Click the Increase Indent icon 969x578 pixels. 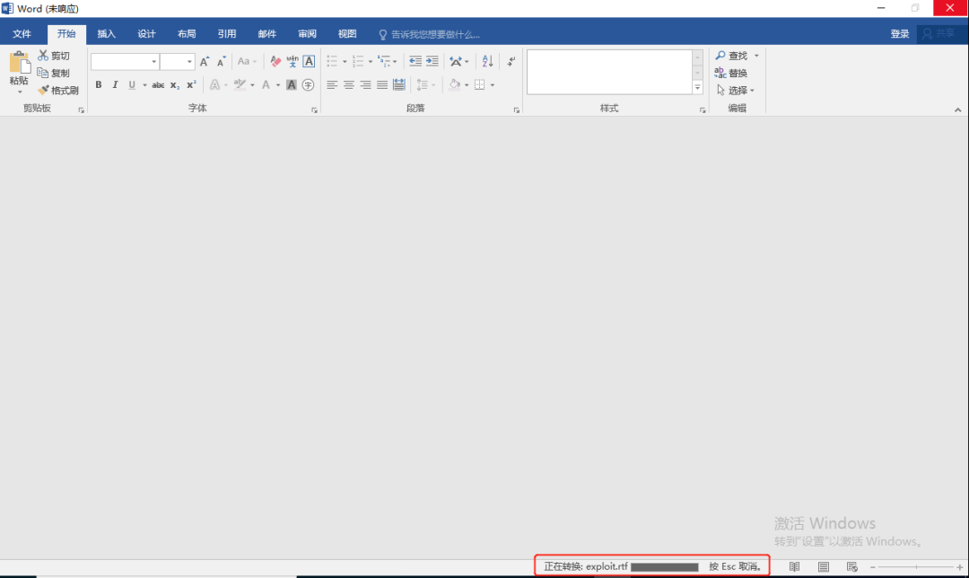432,62
